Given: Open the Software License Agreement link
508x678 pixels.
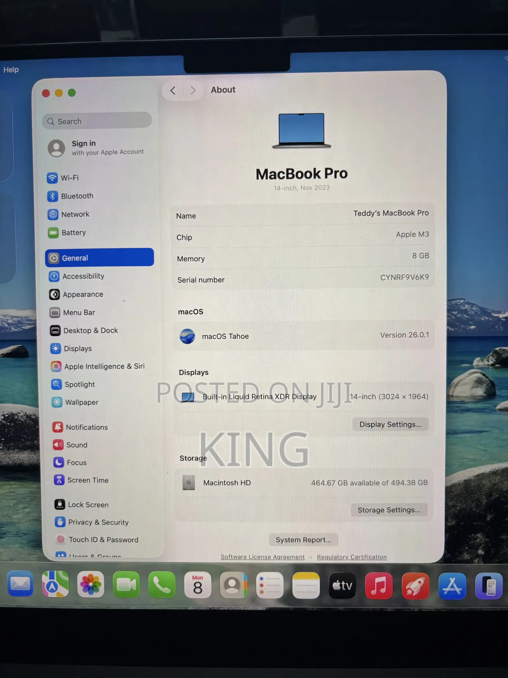Looking at the screenshot, I should coord(263,557).
